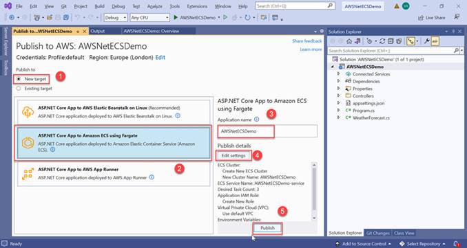Start without debugging (hollow play icon)
Viewport: 467px width, 248px height.
(x=225, y=18)
